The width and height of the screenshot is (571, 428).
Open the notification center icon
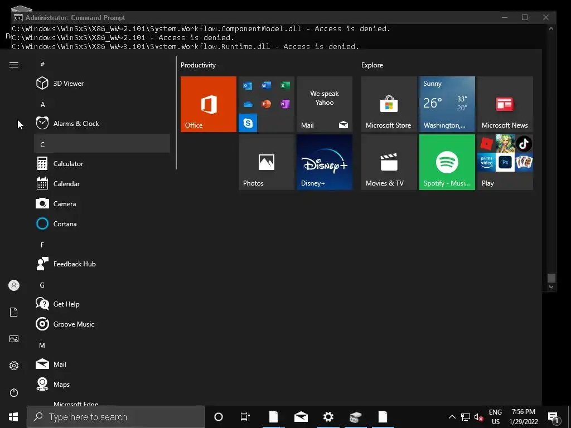tap(553, 417)
